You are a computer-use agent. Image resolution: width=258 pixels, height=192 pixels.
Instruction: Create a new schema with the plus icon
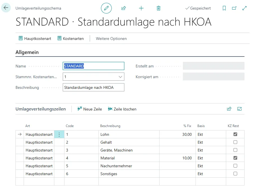pos(141,8)
